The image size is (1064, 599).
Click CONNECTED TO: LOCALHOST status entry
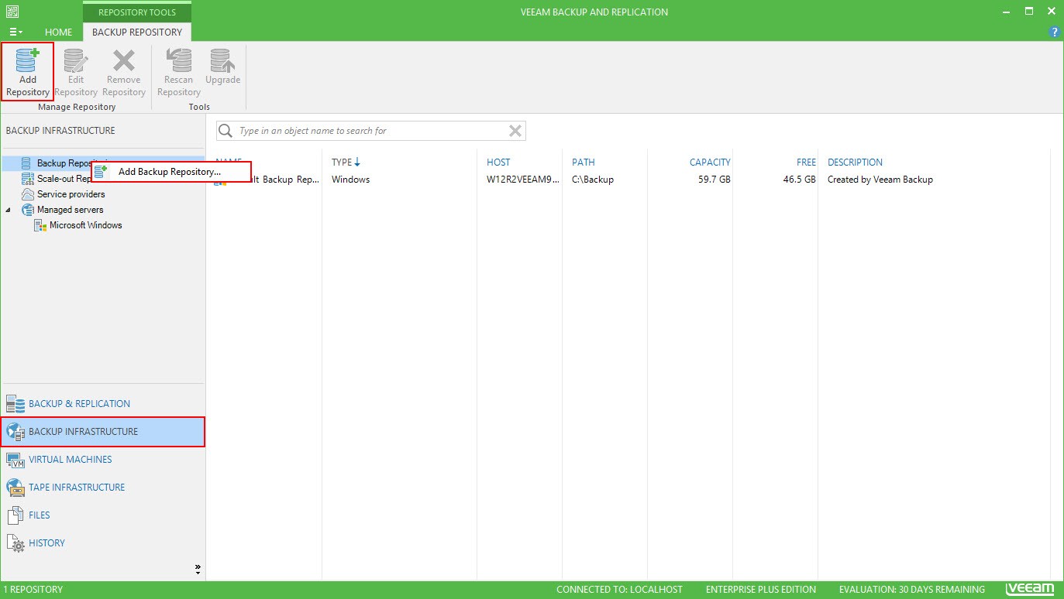(619, 590)
